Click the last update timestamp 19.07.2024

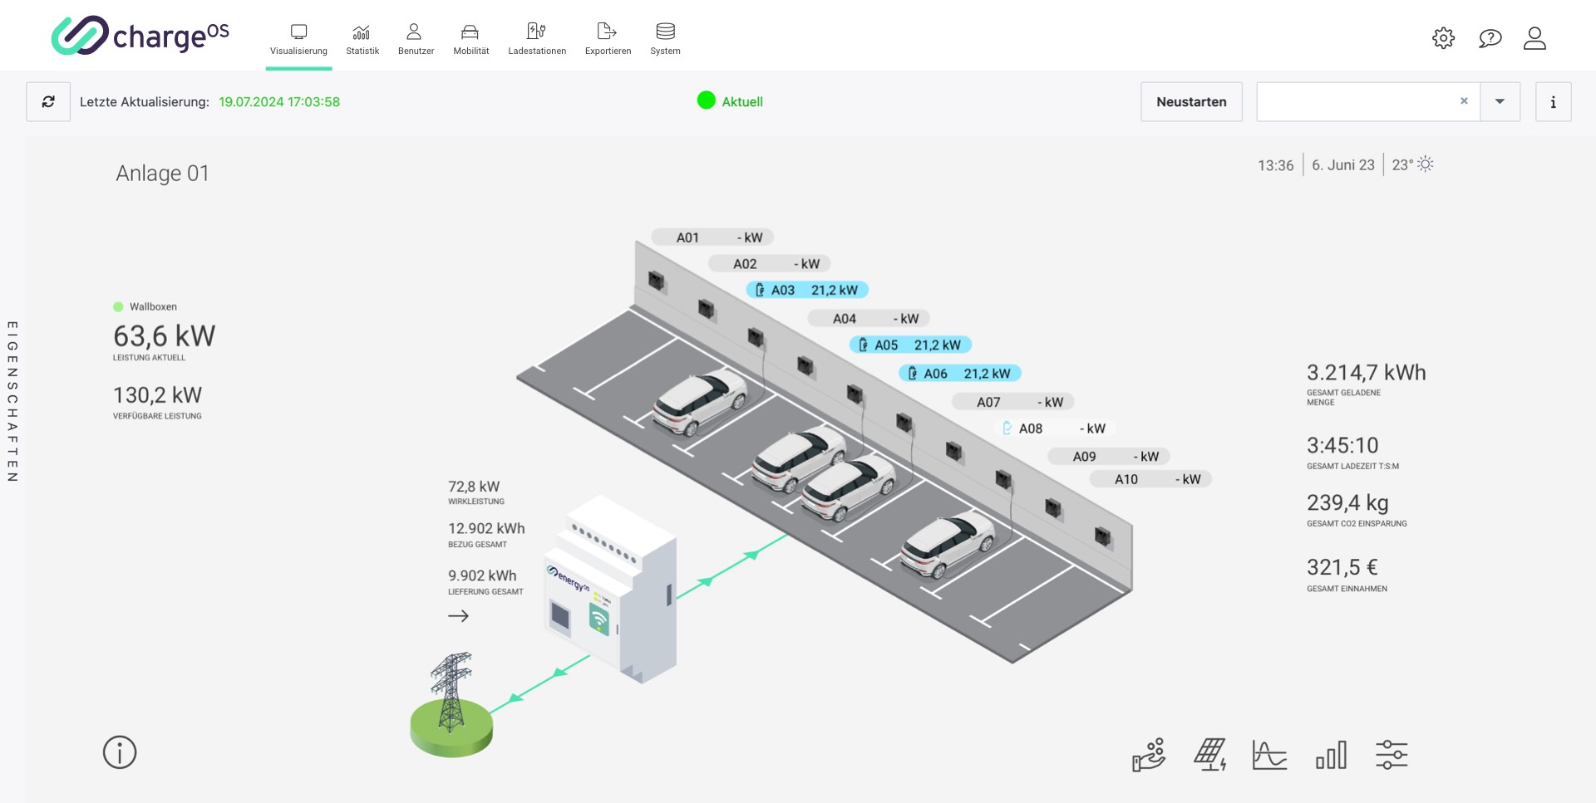point(279,101)
